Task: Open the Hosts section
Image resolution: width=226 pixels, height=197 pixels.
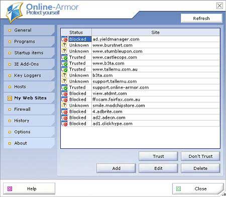Action: (29, 87)
